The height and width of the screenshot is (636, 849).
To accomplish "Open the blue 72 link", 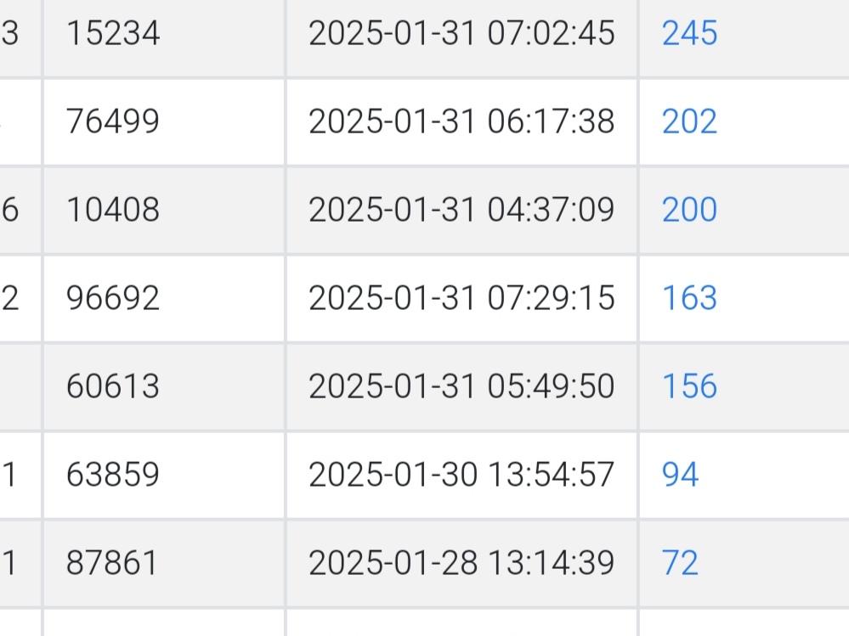I will click(680, 563).
